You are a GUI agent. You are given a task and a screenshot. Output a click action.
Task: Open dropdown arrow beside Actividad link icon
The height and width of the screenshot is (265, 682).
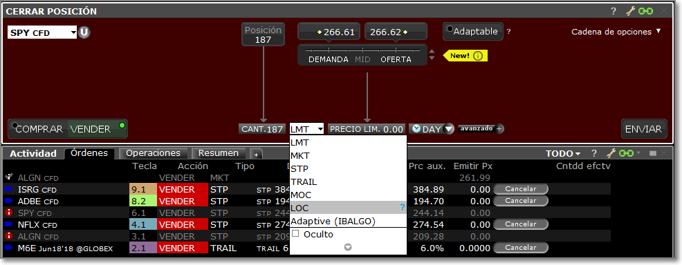point(638,153)
